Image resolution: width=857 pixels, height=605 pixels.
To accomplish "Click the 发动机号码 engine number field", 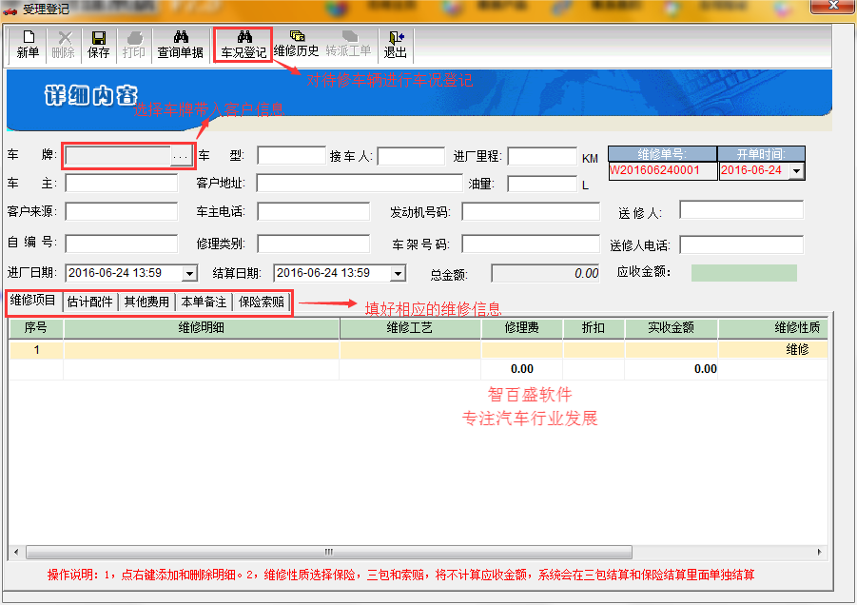I will click(531, 211).
